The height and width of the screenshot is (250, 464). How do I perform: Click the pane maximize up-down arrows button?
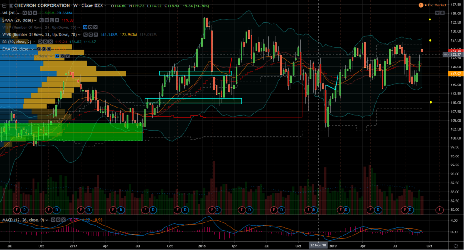click(442, 13)
